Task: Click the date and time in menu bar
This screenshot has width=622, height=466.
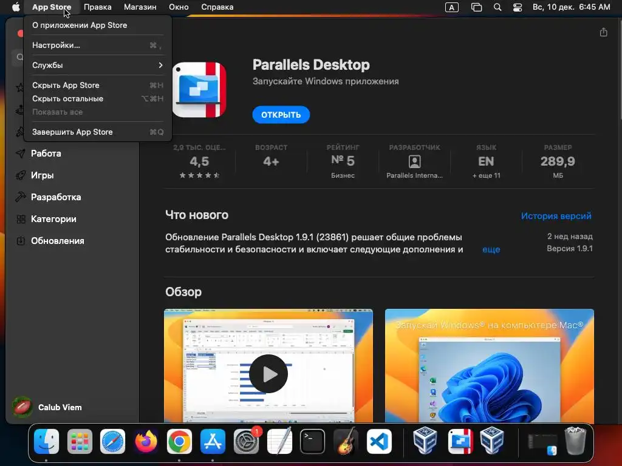Action: coord(571,7)
